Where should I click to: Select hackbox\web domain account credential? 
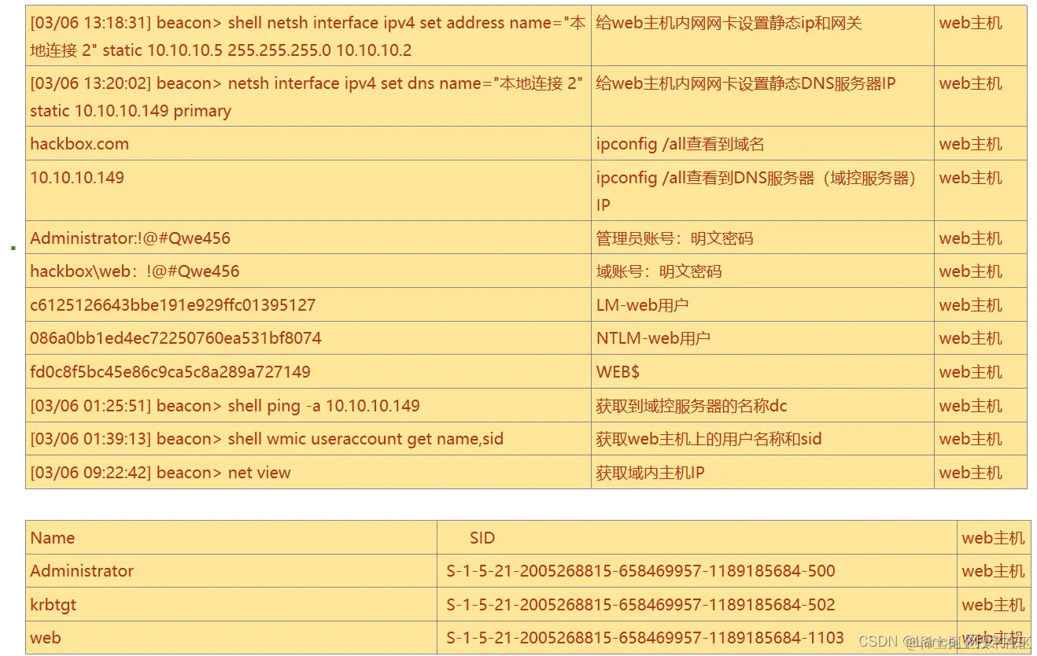click(135, 271)
